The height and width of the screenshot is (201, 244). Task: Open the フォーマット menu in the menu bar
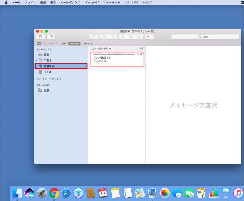[111, 2]
